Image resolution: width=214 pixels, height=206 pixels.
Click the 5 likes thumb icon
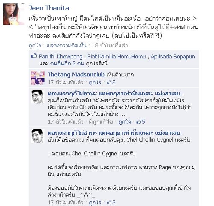pyautogui.click(x=139, y=121)
